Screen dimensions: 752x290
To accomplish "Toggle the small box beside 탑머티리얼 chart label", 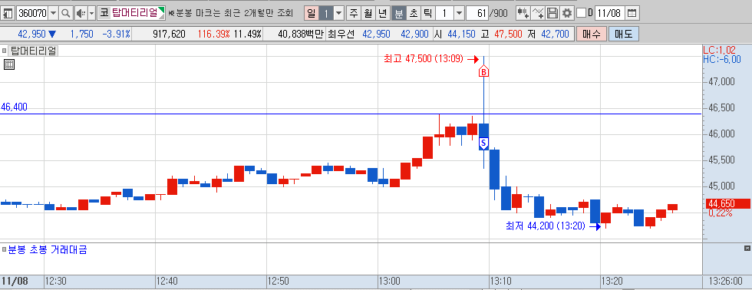I will (x=5, y=51).
